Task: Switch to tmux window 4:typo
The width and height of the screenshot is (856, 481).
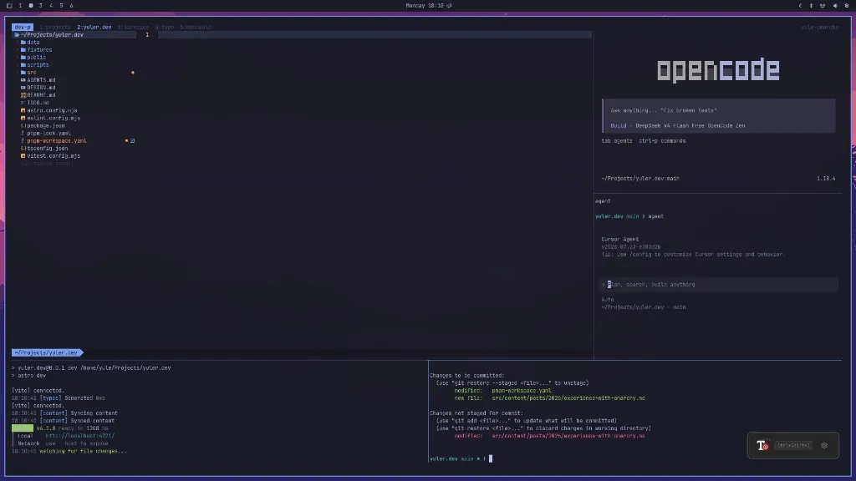Action: 165,27
